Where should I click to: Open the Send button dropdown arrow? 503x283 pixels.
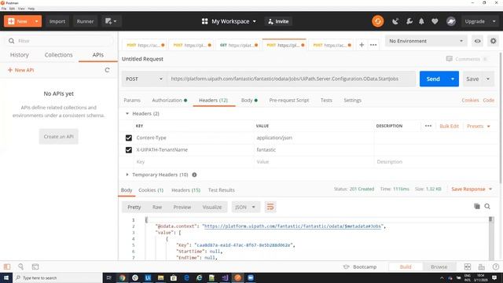tap(453, 79)
